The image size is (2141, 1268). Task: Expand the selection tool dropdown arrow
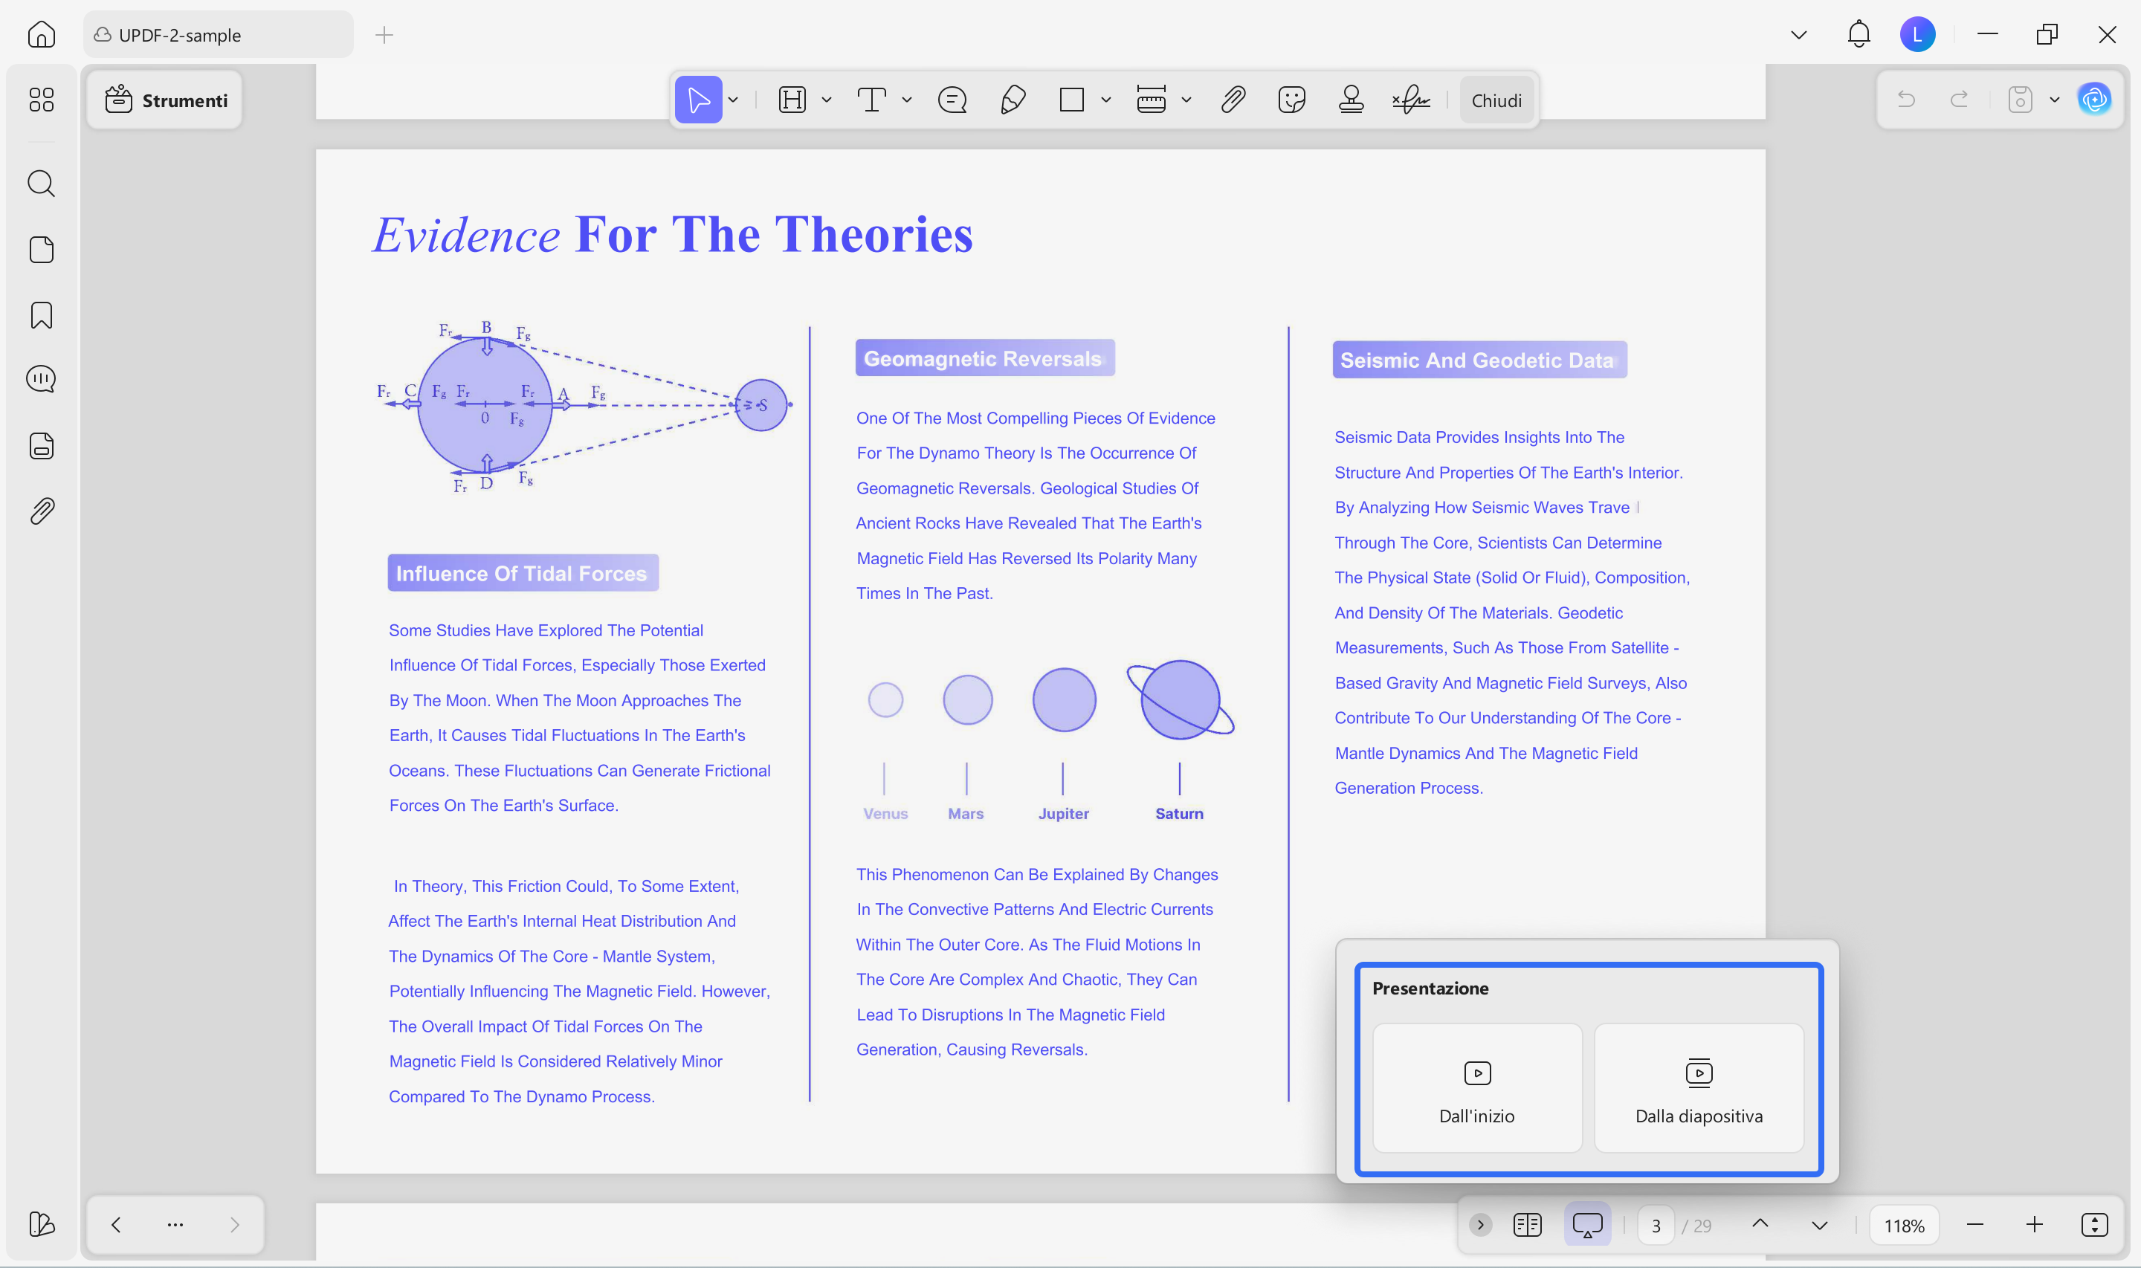click(733, 100)
